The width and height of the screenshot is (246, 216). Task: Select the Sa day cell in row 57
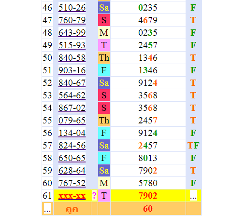[104, 146]
